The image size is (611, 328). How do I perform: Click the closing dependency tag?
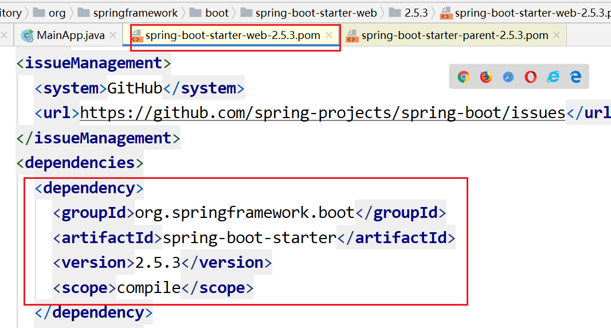click(93, 313)
